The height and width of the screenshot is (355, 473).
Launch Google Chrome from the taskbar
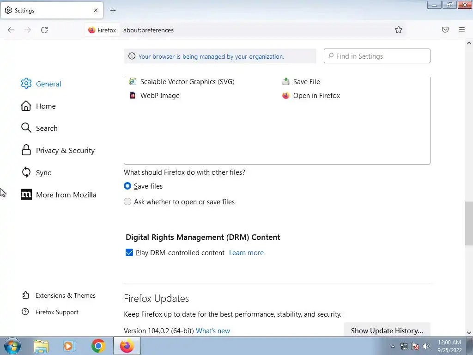[x=98, y=346]
